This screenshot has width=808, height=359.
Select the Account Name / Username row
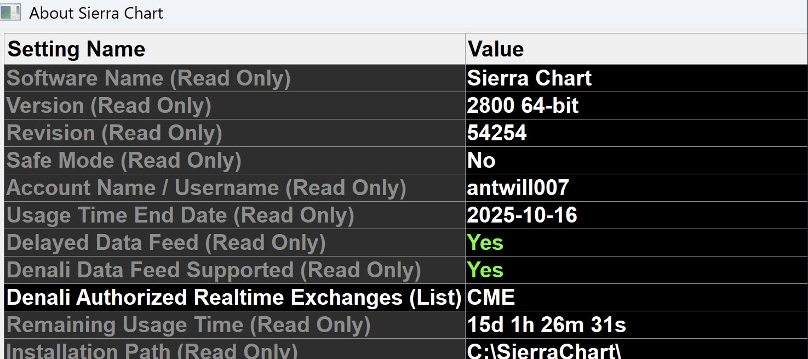coord(206,188)
